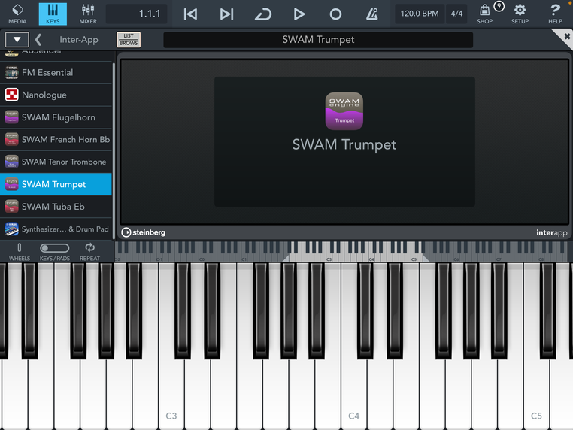
Task: Open the Shop
Action: point(485,14)
